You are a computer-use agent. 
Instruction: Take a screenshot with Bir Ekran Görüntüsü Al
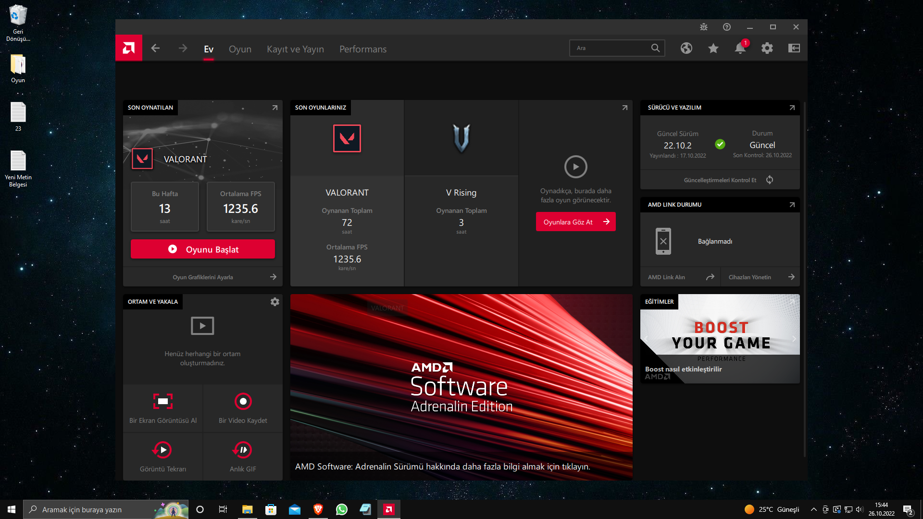(163, 401)
